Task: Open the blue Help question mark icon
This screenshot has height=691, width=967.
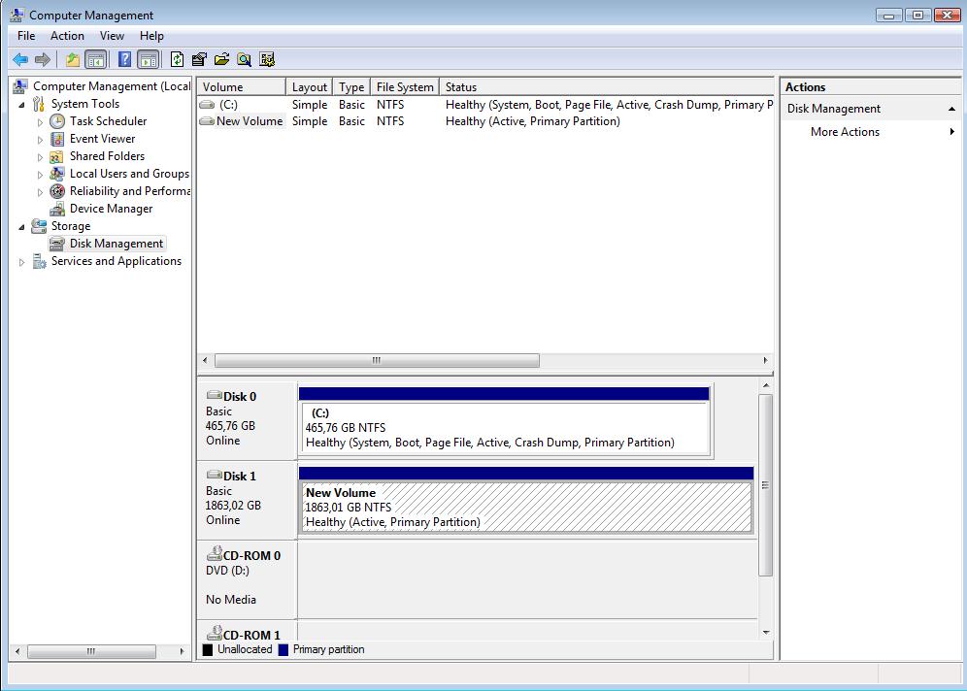Action: tap(124, 60)
